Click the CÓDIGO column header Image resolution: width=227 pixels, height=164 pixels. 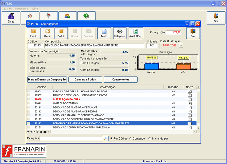click(42, 87)
